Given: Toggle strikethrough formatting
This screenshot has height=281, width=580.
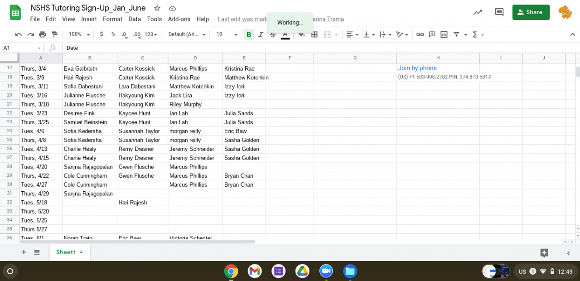Looking at the screenshot, I should 273,34.
